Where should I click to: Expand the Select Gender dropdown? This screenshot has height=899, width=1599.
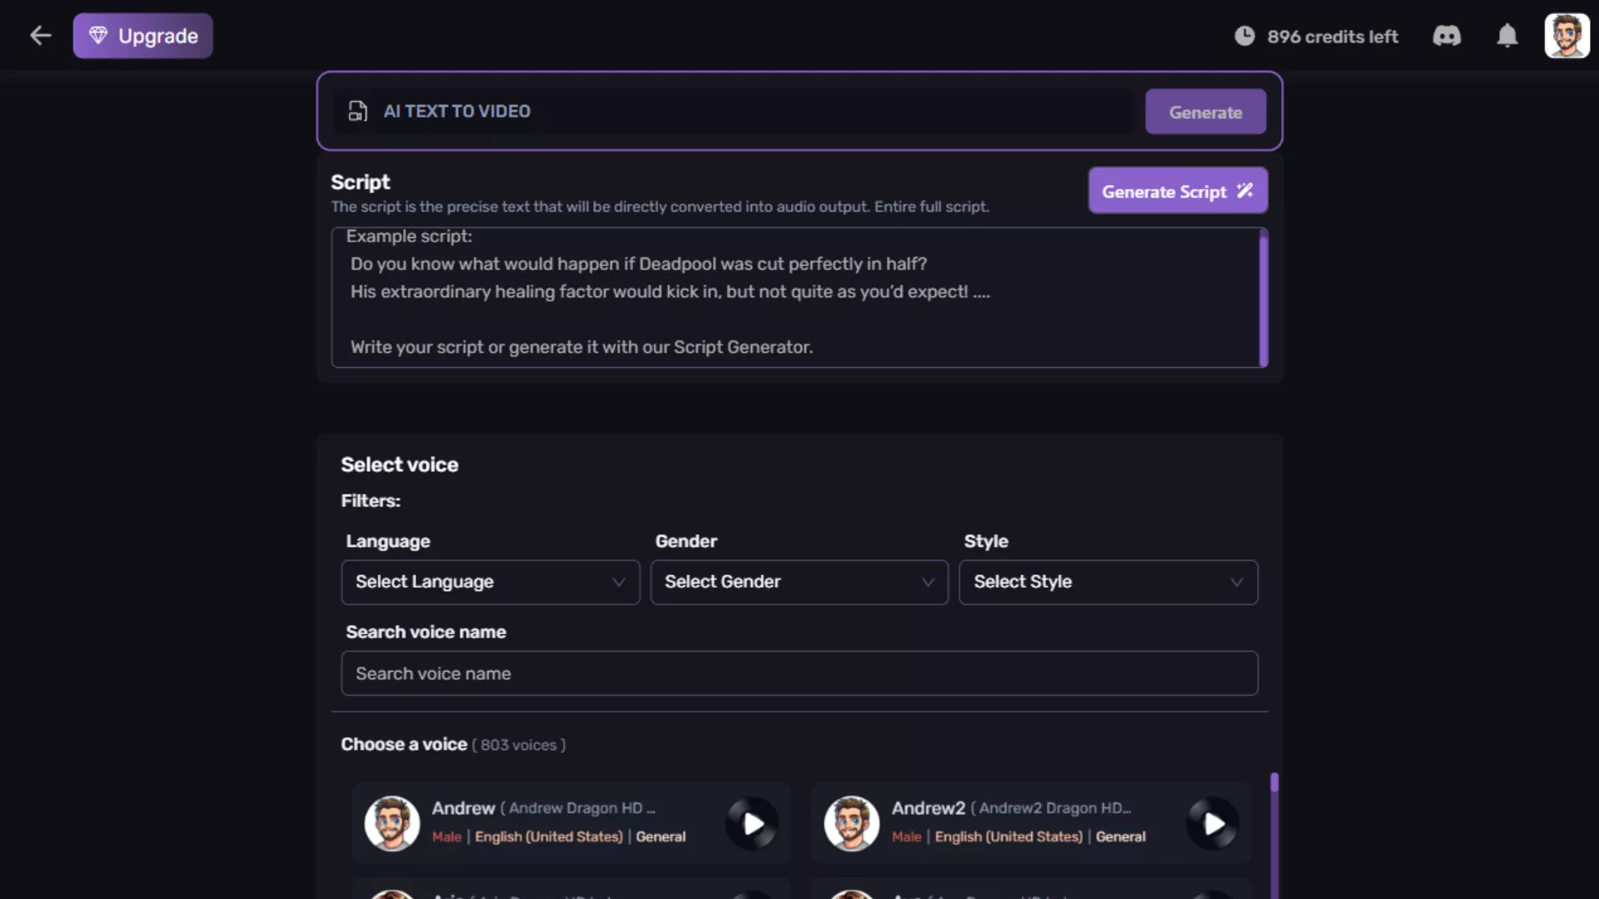click(799, 582)
